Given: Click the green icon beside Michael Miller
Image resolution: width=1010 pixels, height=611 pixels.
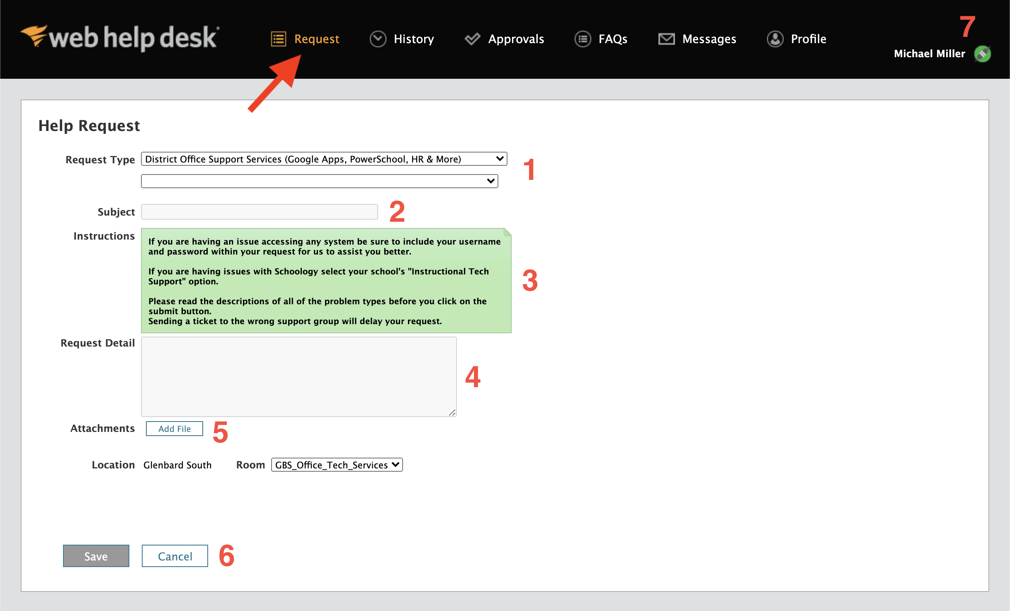Looking at the screenshot, I should [x=983, y=54].
